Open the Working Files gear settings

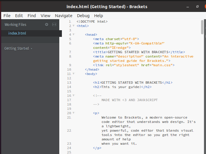[x=46, y=25]
